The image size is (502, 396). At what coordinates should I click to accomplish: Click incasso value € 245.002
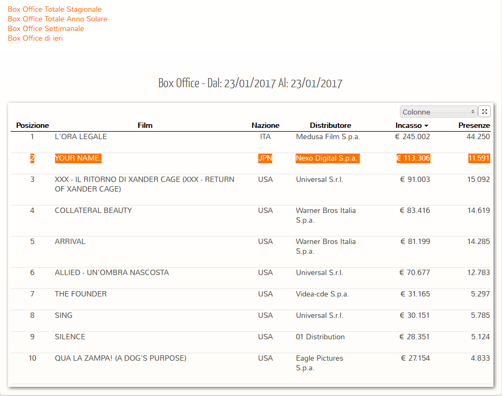tap(412, 137)
